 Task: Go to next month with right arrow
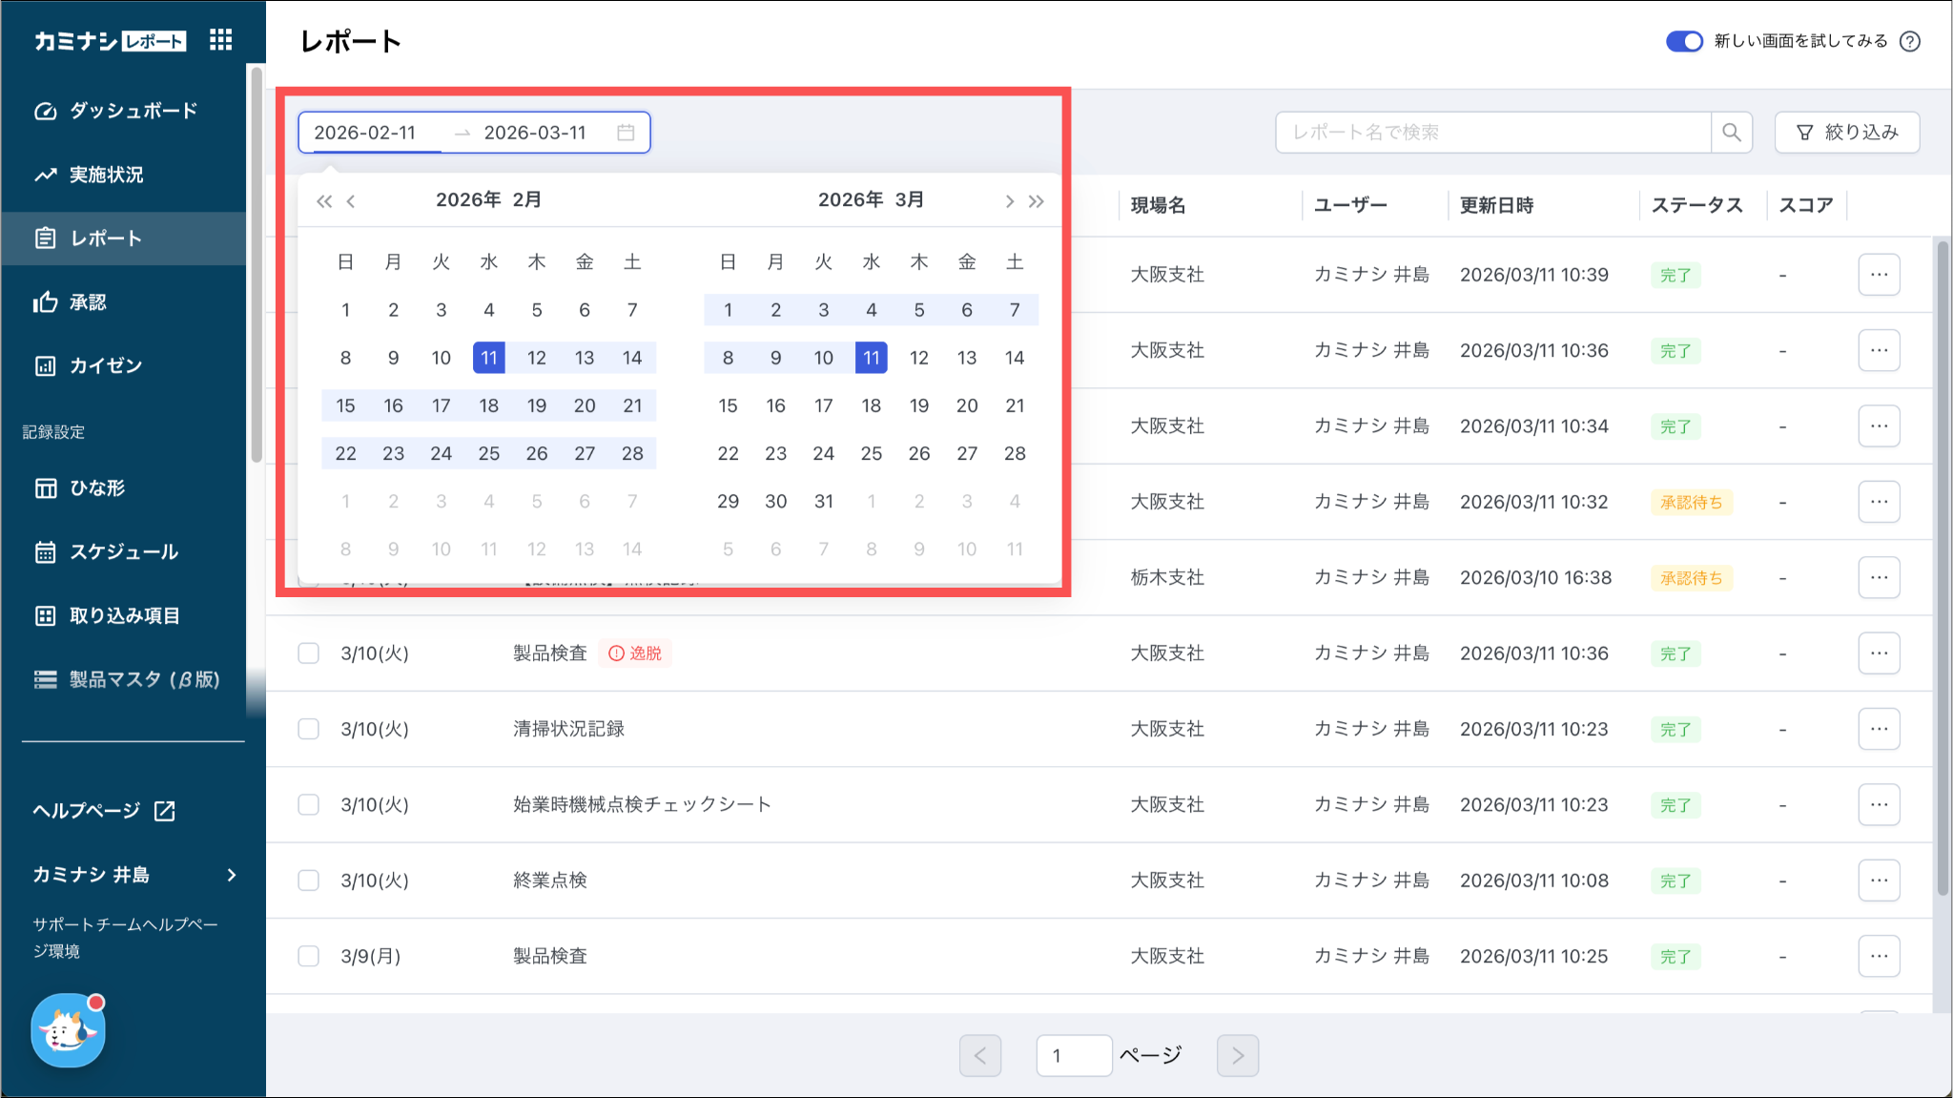[1009, 201]
